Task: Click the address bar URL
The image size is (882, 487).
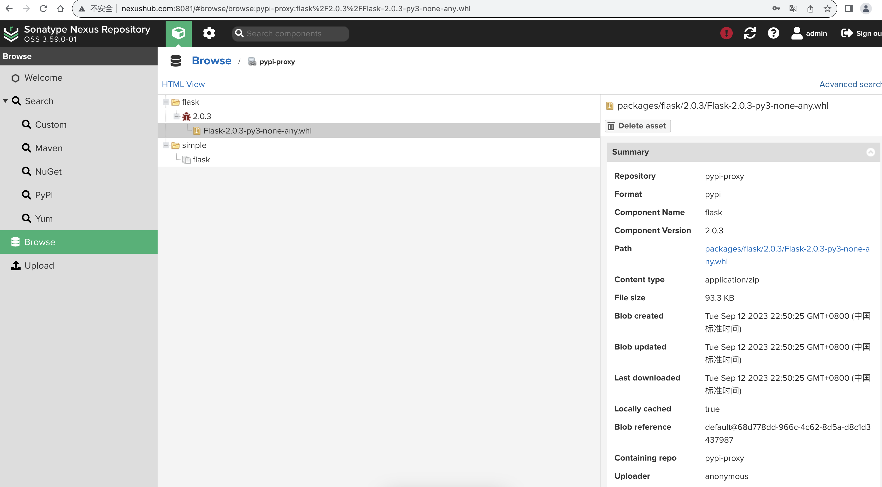Action: 296,9
